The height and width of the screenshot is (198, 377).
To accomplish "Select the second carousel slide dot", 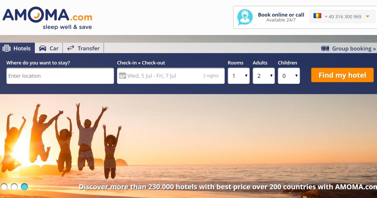I will pos(14,186).
